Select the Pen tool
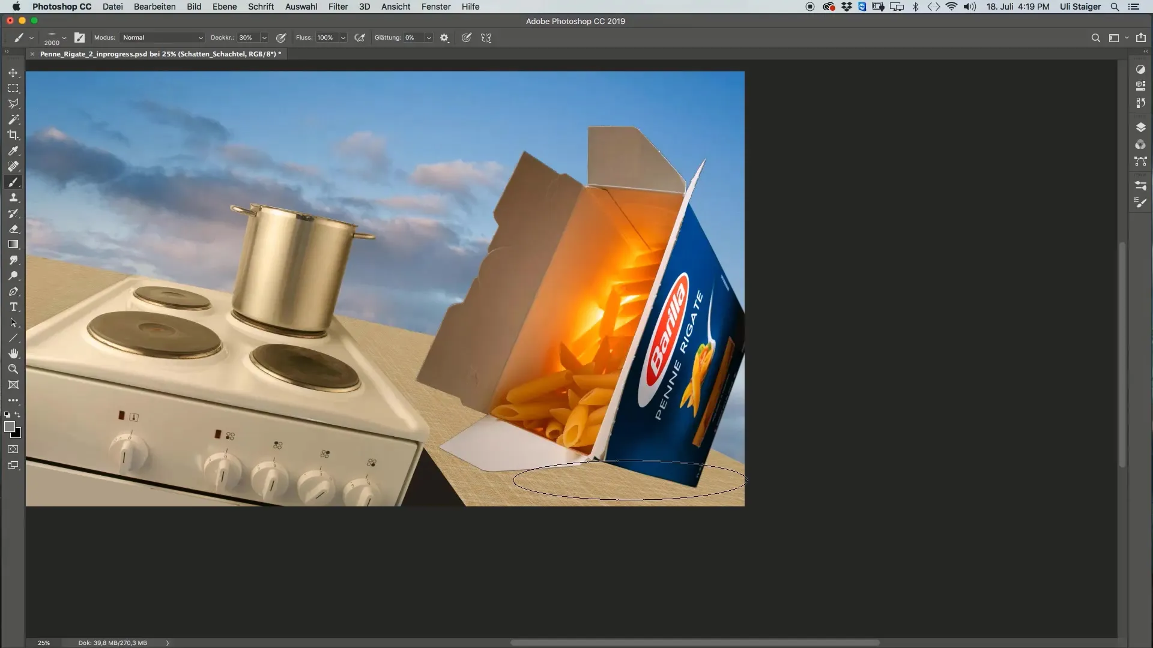1153x648 pixels. pyautogui.click(x=13, y=291)
